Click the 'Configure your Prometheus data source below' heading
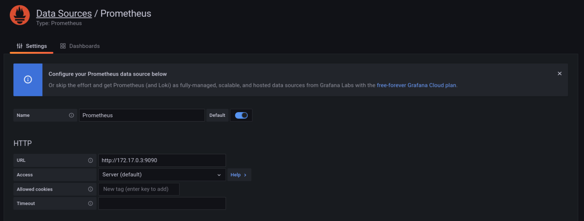 pos(108,74)
